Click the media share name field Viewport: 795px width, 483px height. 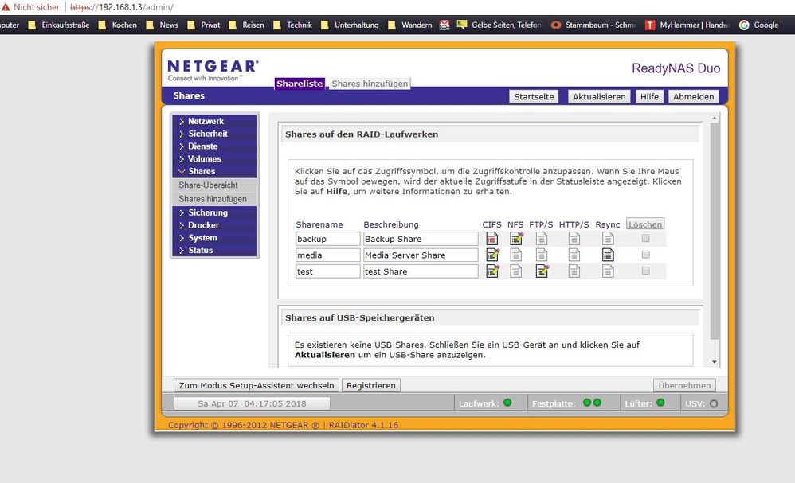point(328,255)
